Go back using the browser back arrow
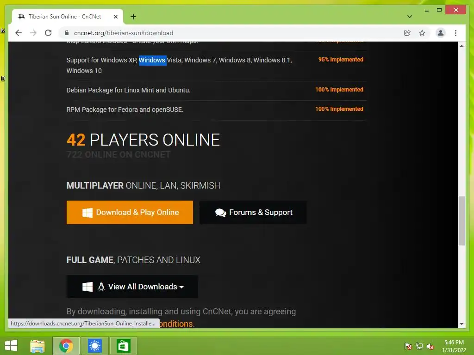 tap(19, 33)
